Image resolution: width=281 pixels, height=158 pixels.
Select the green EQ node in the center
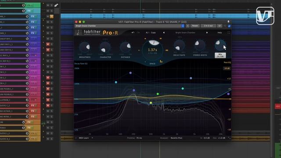158,94
